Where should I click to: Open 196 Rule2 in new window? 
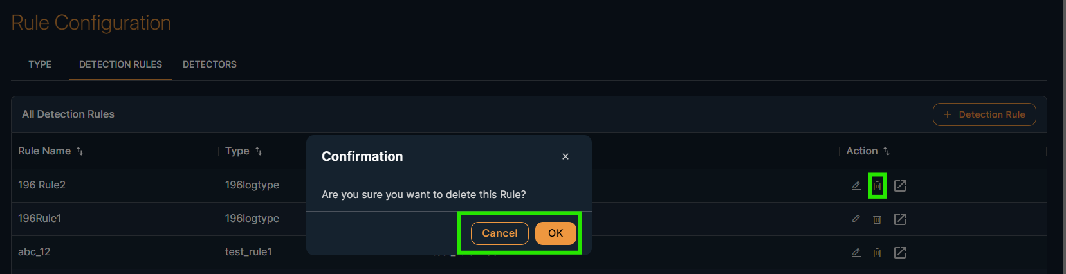click(900, 186)
